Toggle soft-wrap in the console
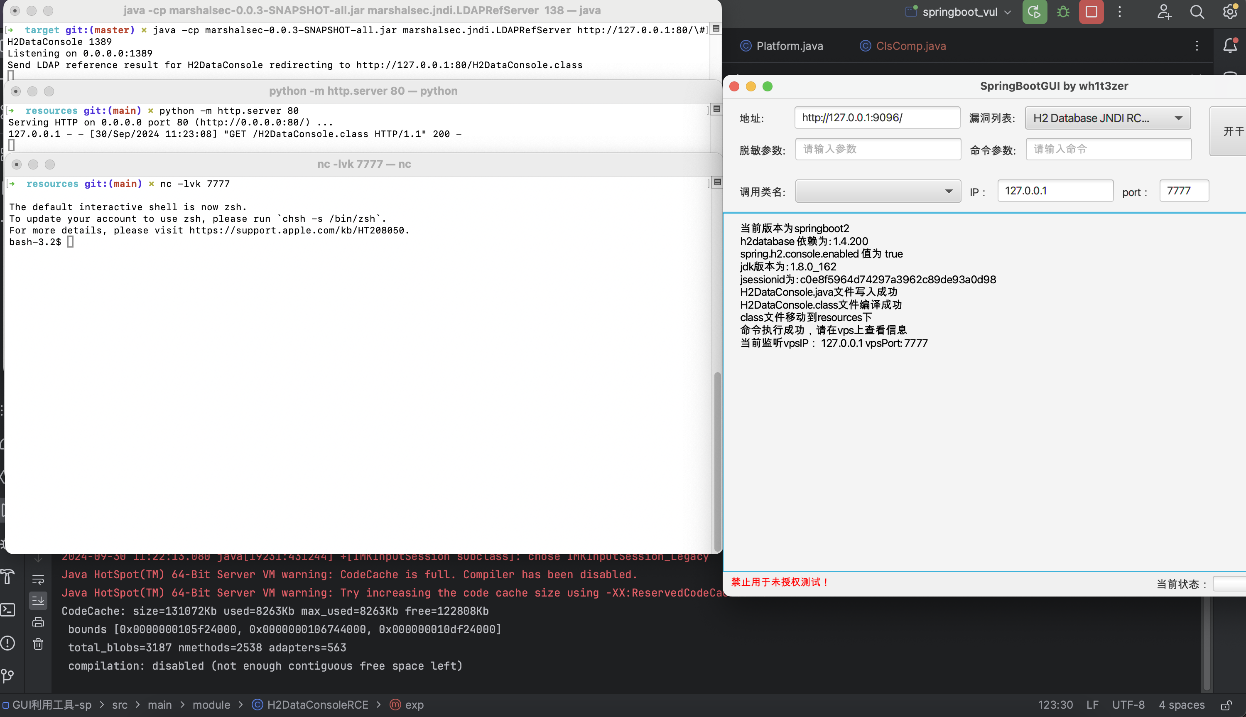This screenshot has width=1246, height=717. 38,579
